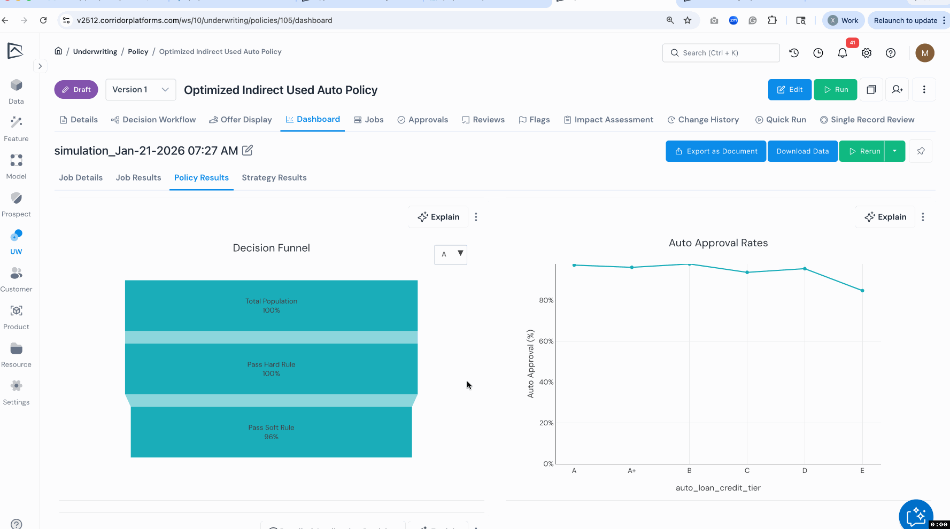
Task: Click the Pass Soft Rule funnel segment
Action: coord(271,432)
